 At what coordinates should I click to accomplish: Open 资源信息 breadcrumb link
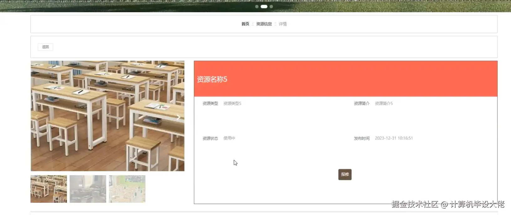tap(264, 24)
